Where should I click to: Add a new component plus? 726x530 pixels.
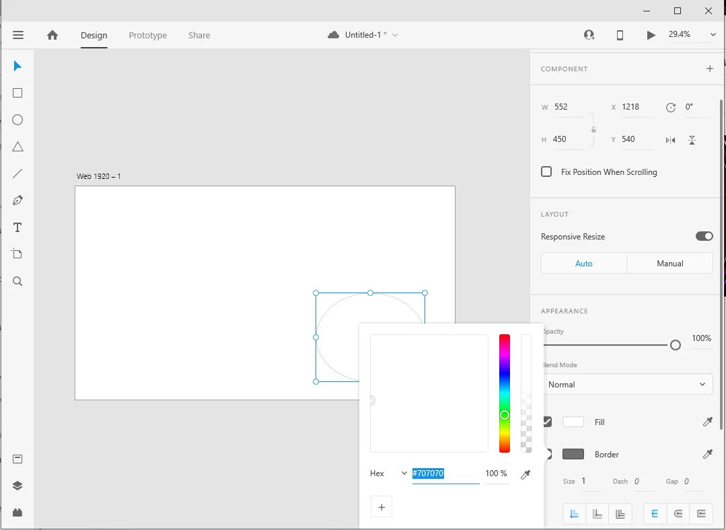(710, 69)
